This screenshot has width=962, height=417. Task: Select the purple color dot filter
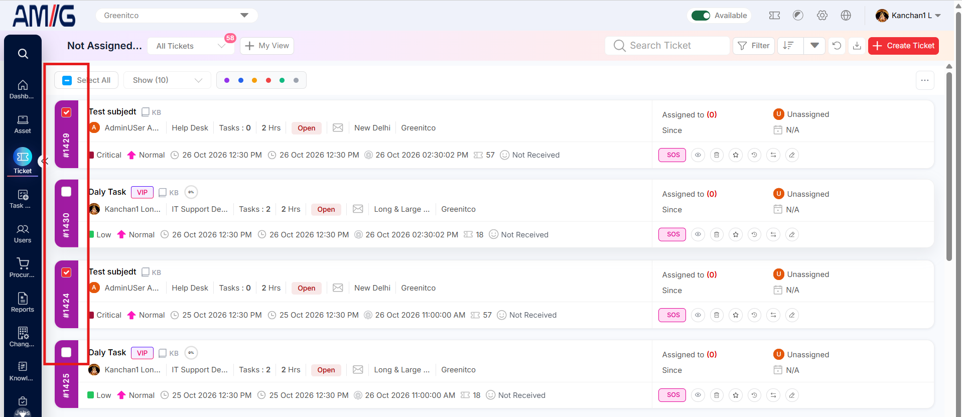(227, 80)
